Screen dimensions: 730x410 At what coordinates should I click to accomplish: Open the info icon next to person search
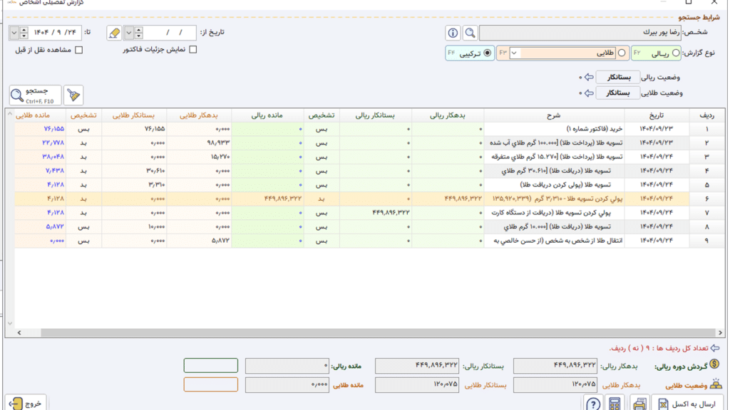(x=453, y=33)
